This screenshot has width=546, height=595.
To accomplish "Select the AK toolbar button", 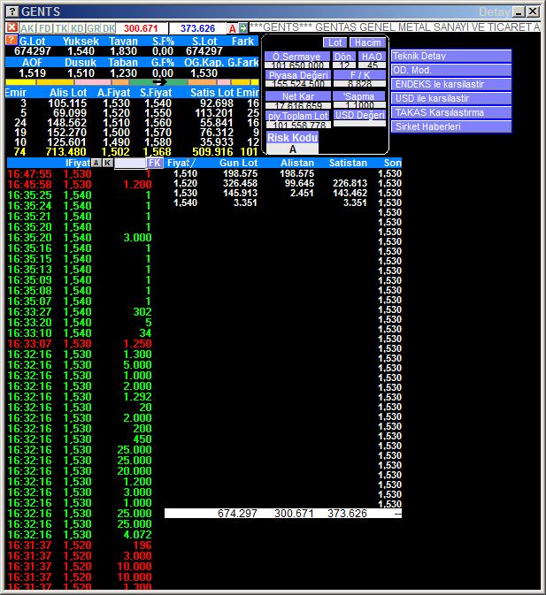I will coord(27,28).
